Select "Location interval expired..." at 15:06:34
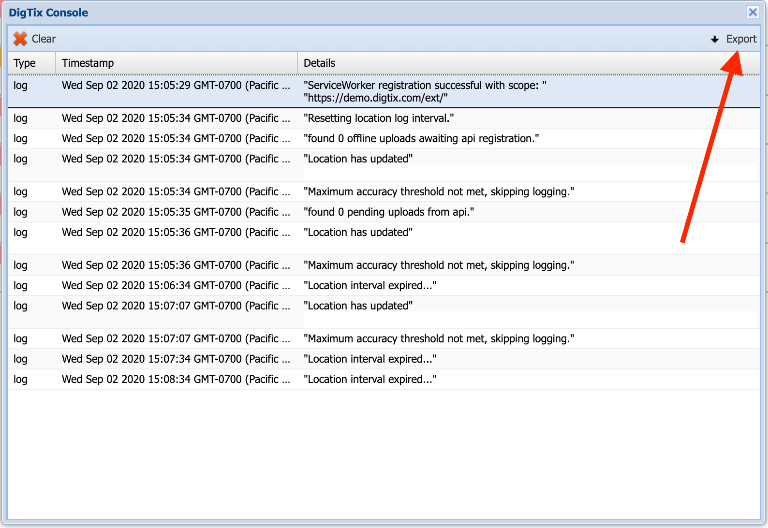Screen dimensions: 768x528 [x=370, y=285]
